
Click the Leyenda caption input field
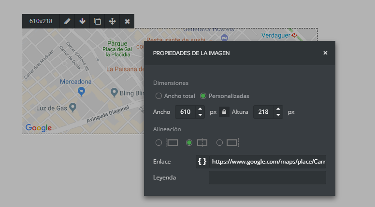coord(267,178)
